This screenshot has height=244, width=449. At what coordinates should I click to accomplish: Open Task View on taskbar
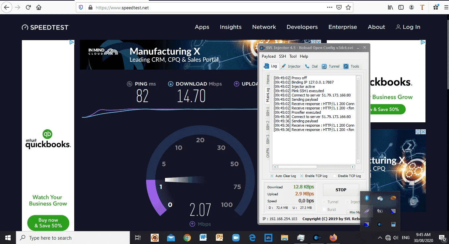click(x=138, y=238)
